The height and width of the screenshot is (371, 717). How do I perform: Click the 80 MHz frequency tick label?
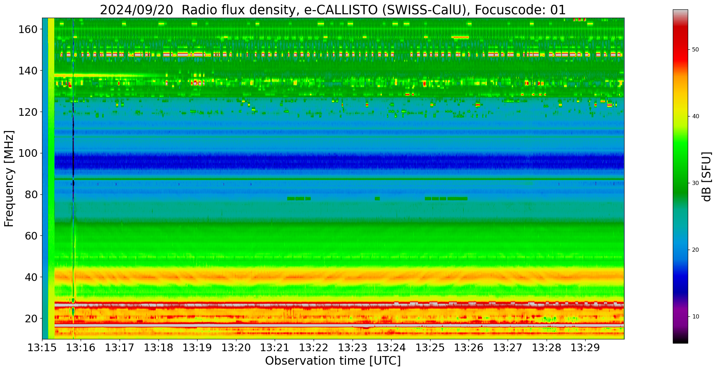[x=31, y=194]
